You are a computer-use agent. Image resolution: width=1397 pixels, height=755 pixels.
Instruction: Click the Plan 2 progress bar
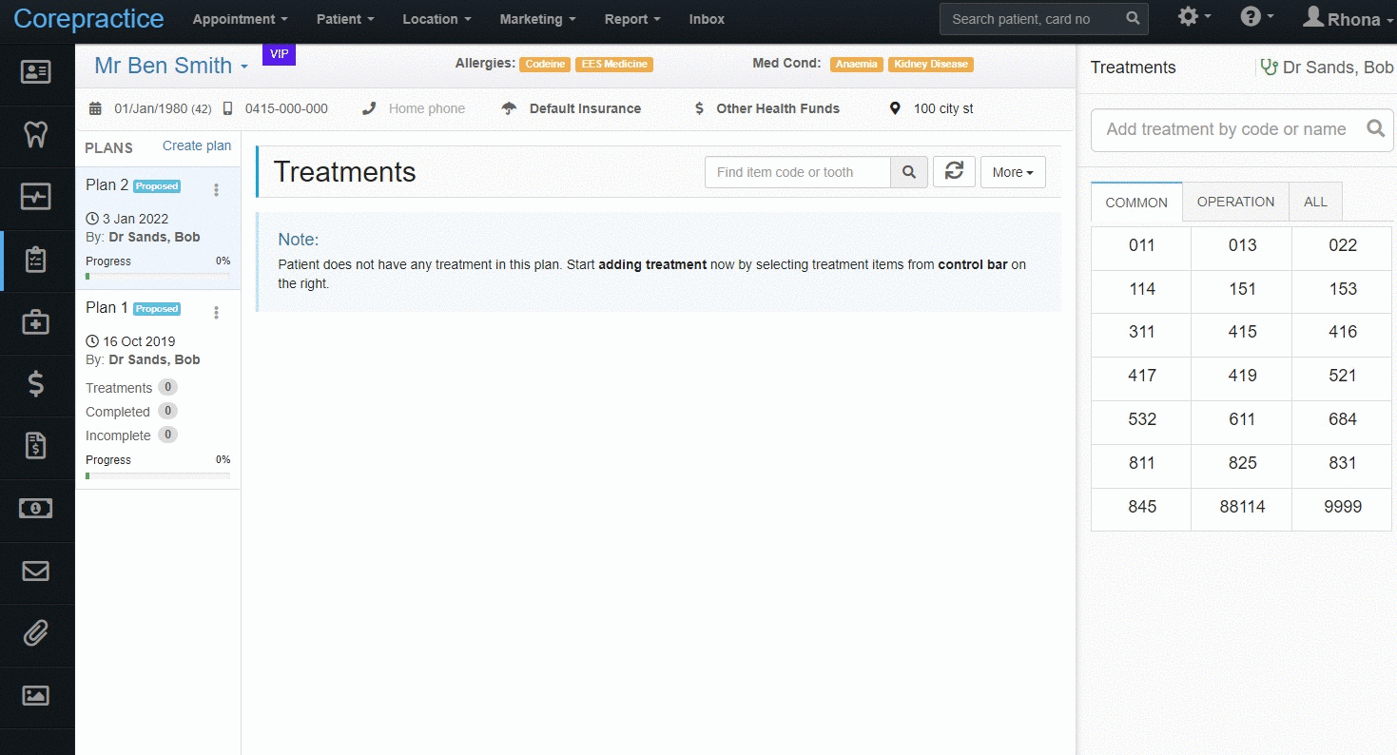pyautogui.click(x=158, y=276)
